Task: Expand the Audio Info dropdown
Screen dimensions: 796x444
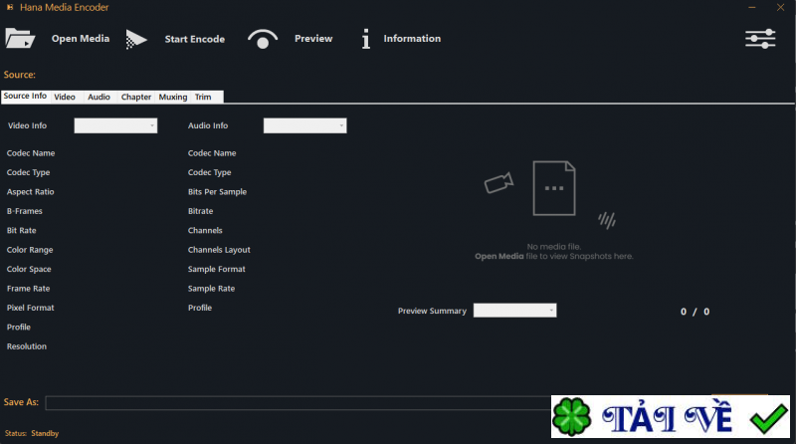Action: click(x=305, y=125)
